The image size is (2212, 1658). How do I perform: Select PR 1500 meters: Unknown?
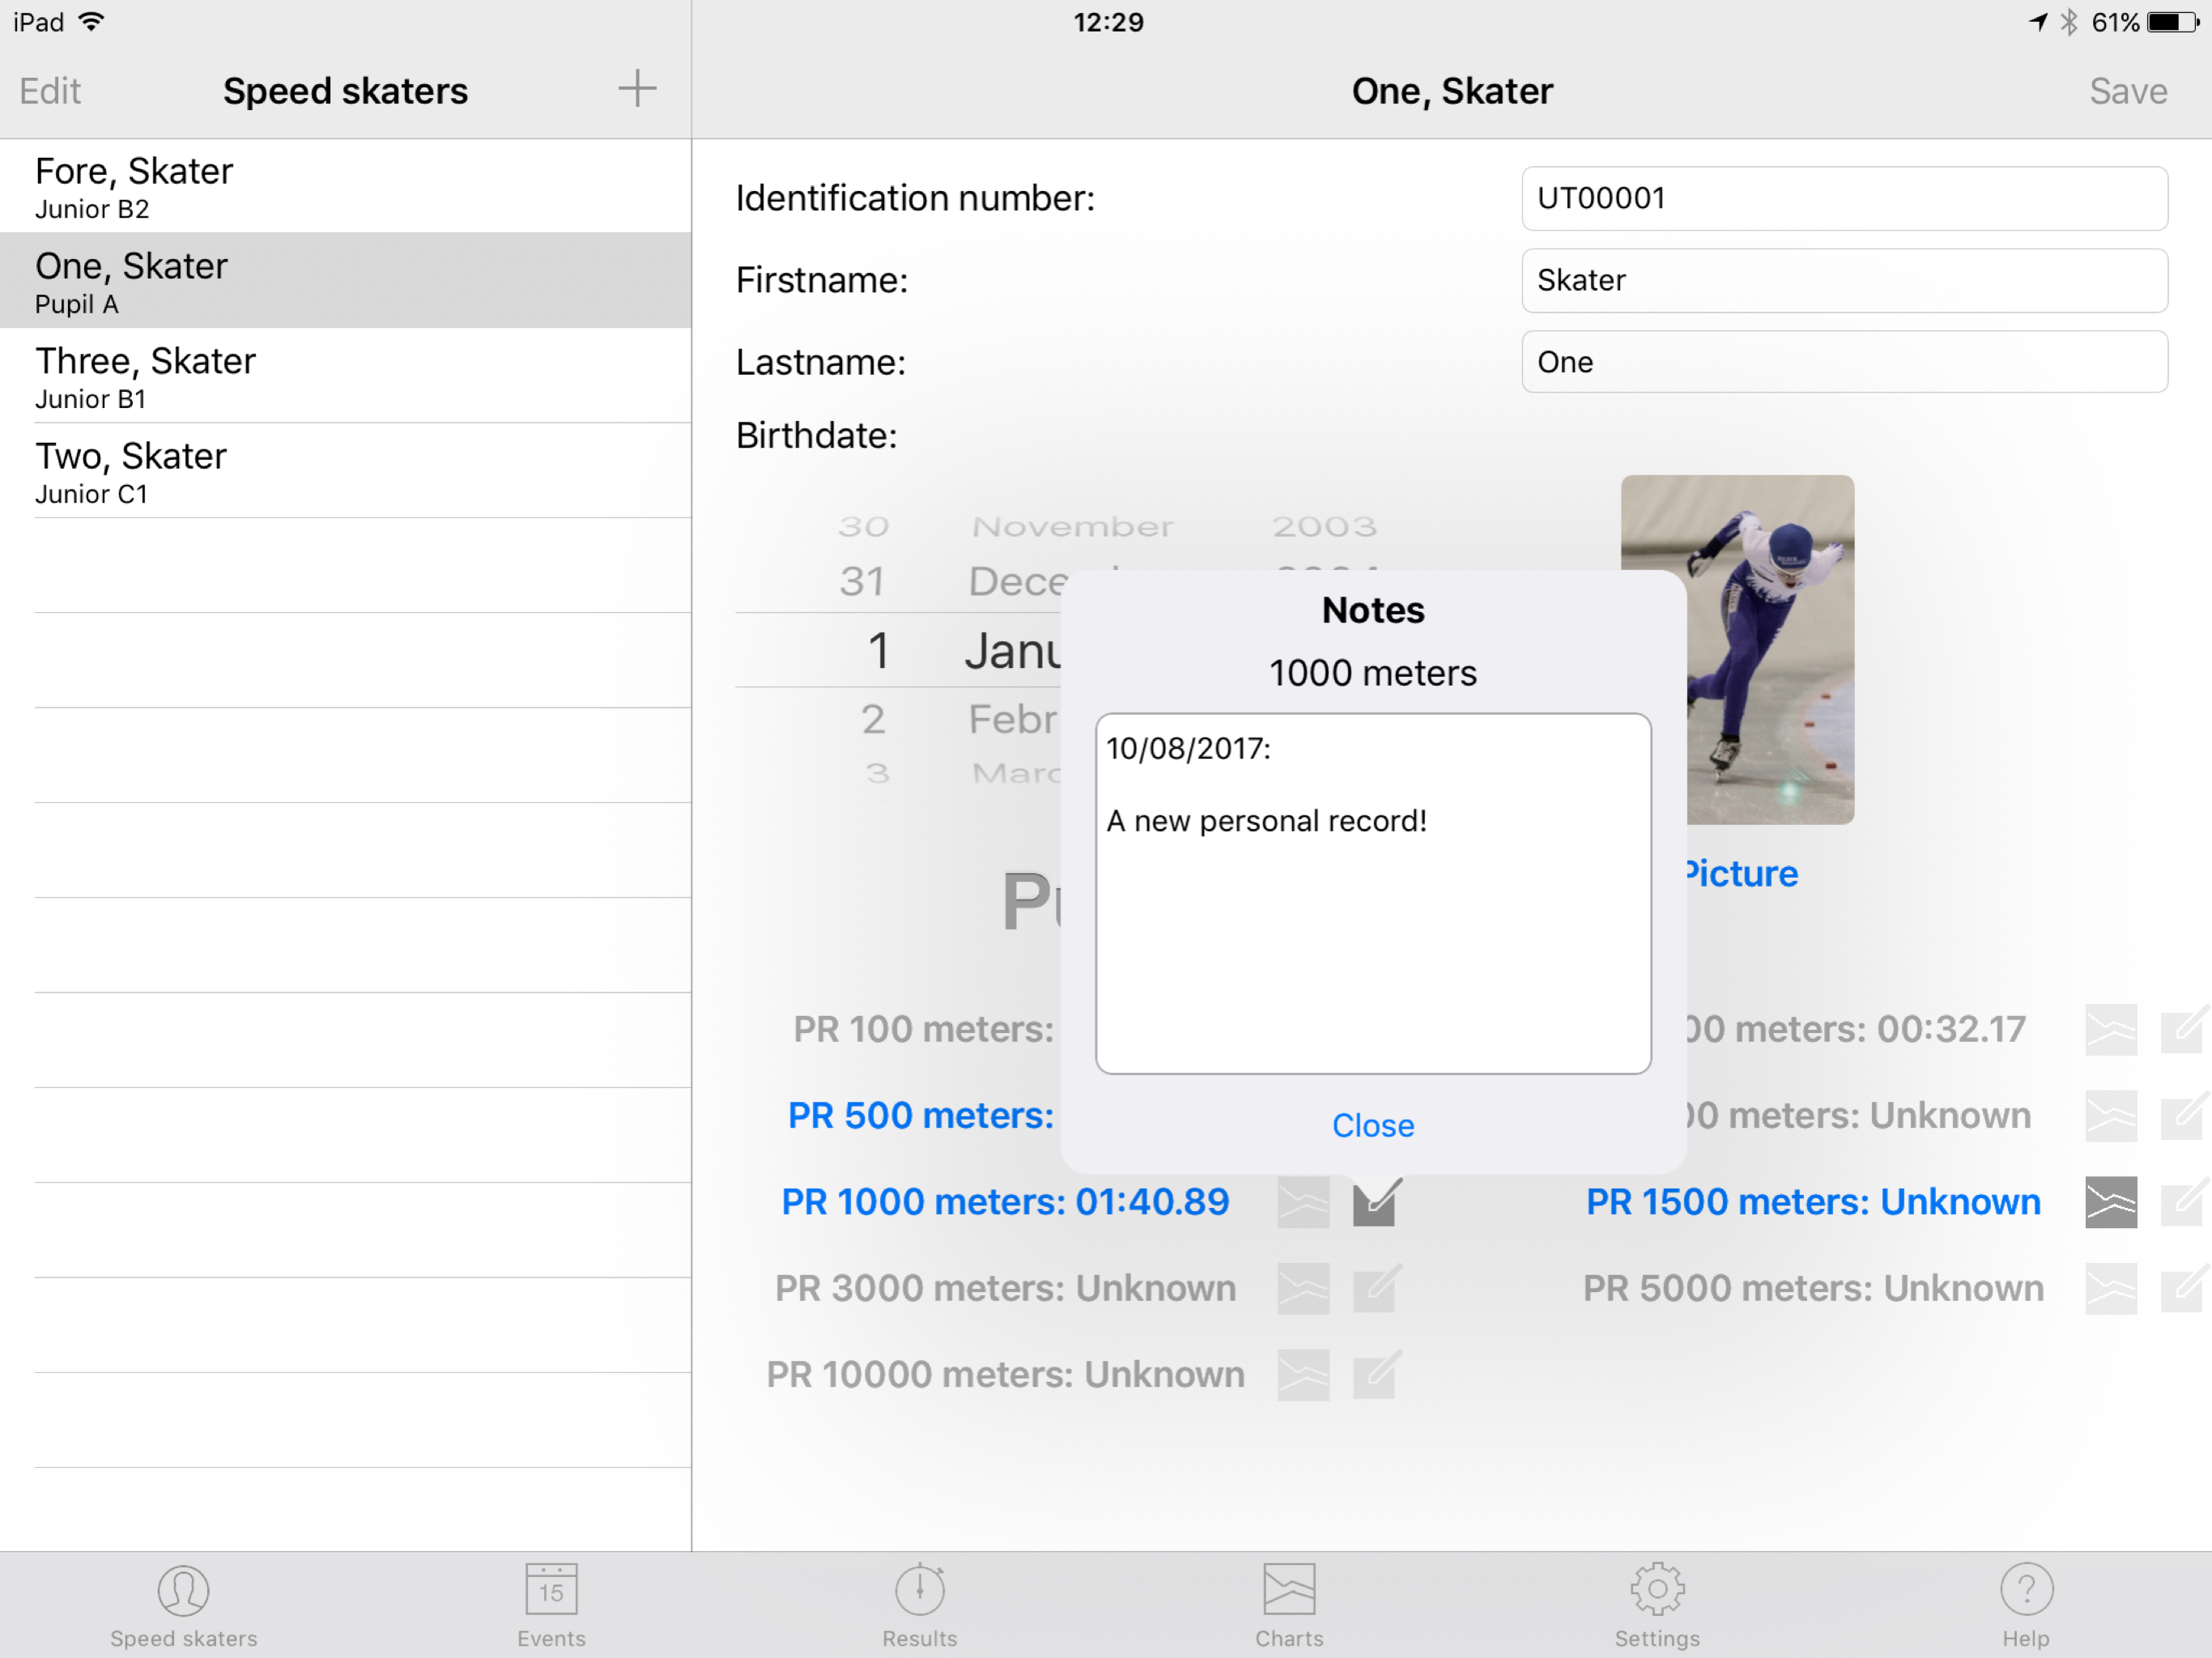[x=1813, y=1202]
